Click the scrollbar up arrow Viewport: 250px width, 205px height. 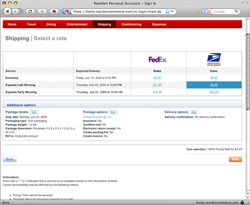pos(248,193)
